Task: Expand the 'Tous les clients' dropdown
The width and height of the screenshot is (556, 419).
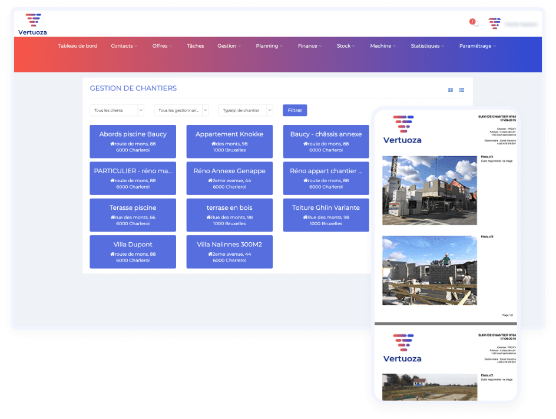Action: pos(117,110)
